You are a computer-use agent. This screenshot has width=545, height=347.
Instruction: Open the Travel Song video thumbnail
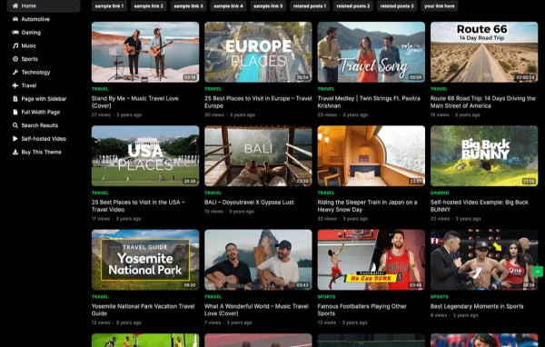pos(372,52)
